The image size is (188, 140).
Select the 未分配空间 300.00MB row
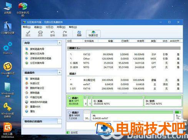(124, 80)
